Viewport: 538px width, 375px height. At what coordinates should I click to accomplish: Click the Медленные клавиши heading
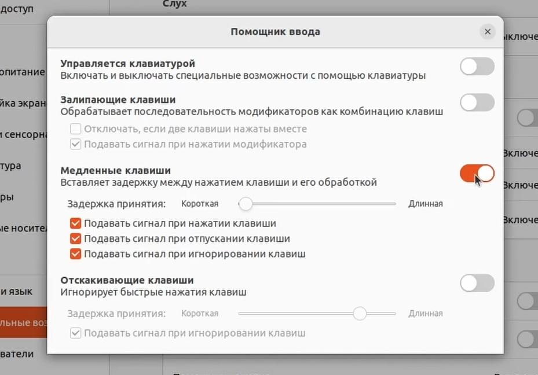116,170
